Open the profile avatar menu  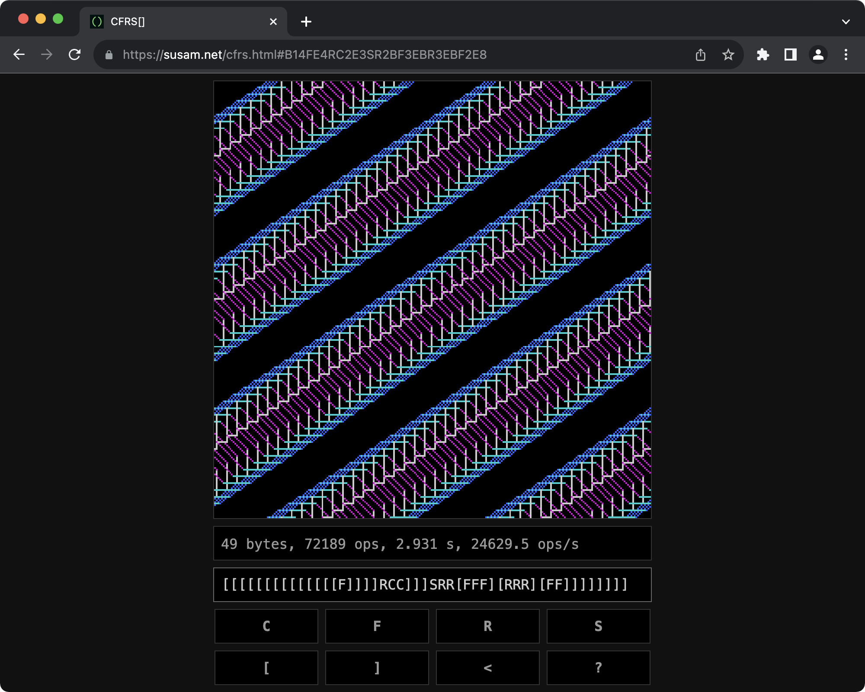pos(818,54)
